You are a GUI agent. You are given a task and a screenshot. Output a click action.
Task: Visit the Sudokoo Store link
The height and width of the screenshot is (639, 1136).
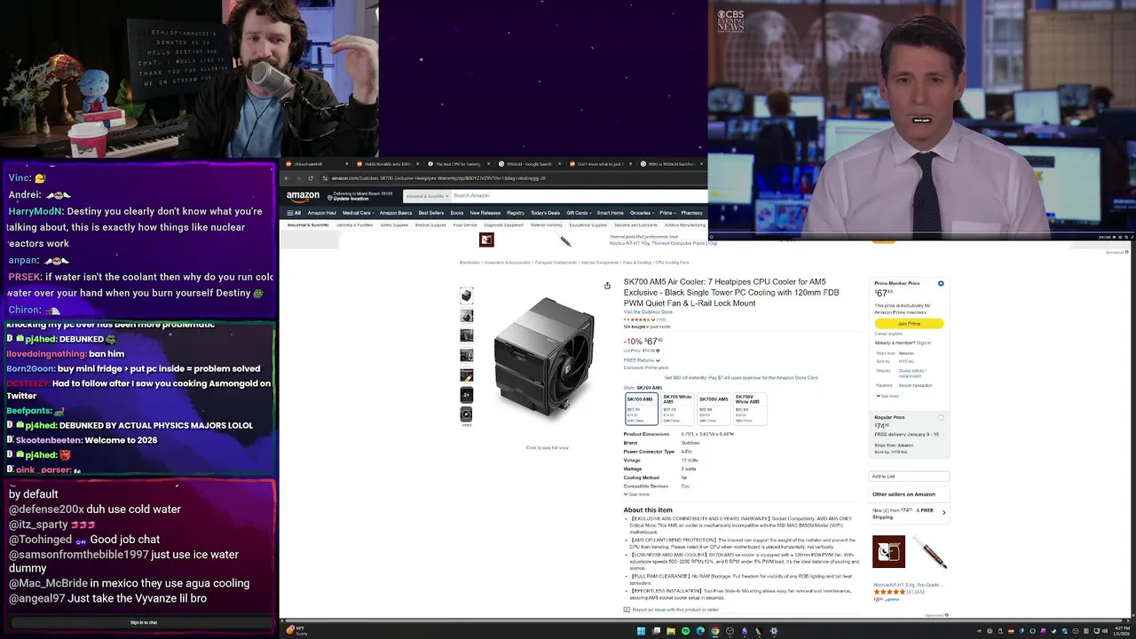click(648, 312)
